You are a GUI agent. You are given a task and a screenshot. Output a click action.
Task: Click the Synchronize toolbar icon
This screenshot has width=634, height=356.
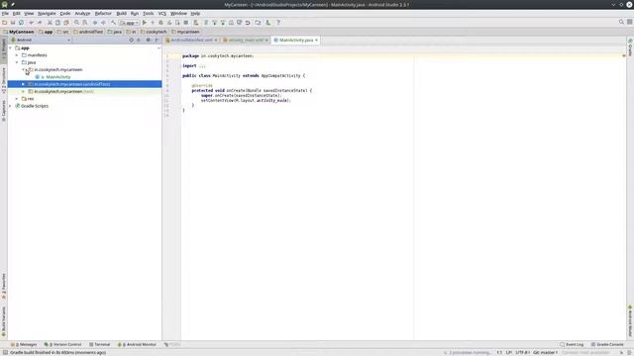[x=21, y=23]
